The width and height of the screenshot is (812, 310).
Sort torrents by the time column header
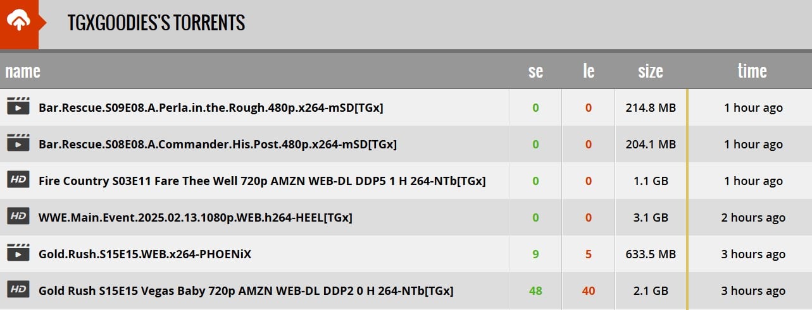[x=752, y=71]
